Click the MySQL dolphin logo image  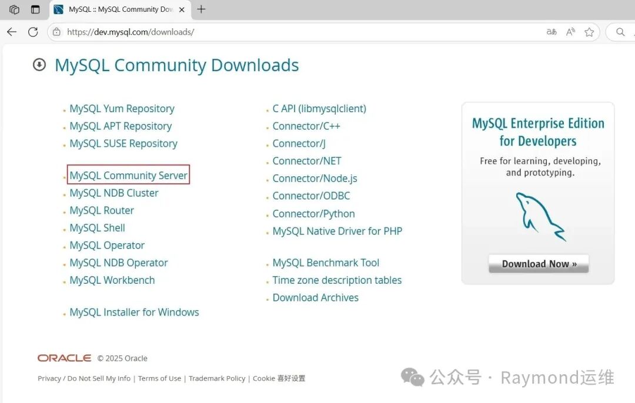click(x=540, y=217)
